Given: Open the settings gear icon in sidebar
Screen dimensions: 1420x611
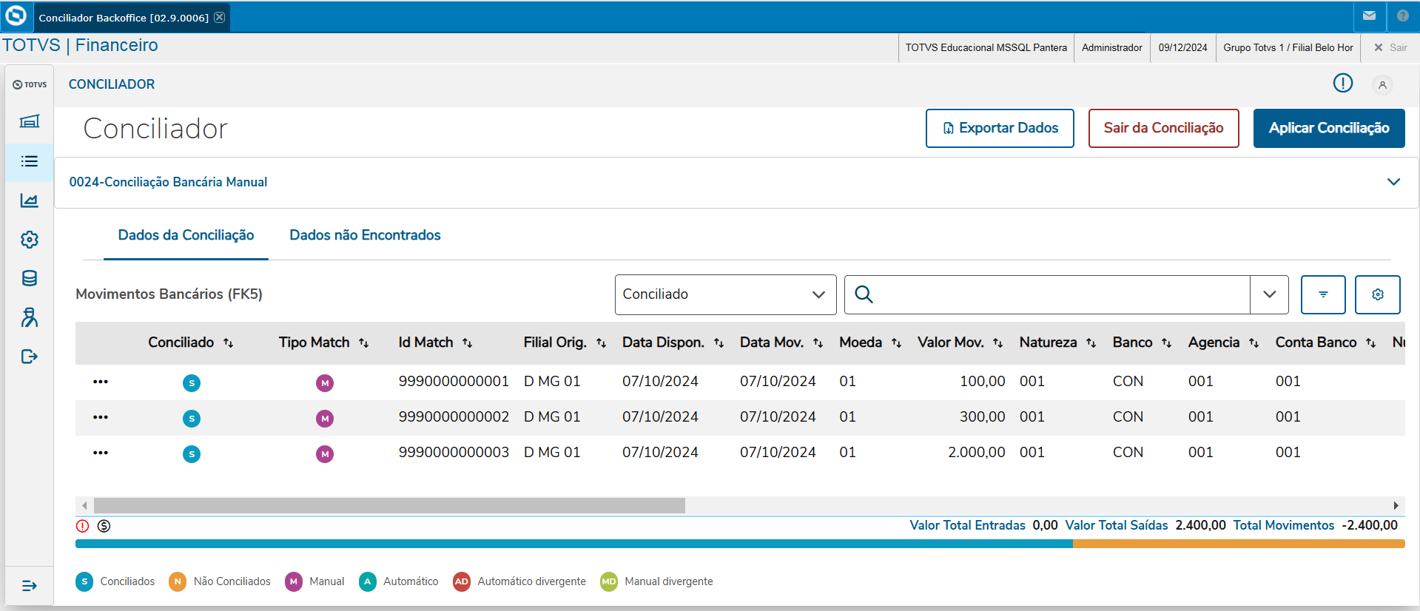Looking at the screenshot, I should point(30,240).
